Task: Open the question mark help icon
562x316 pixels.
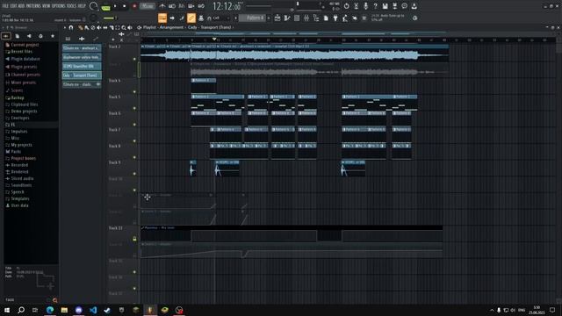Action: pos(375,6)
